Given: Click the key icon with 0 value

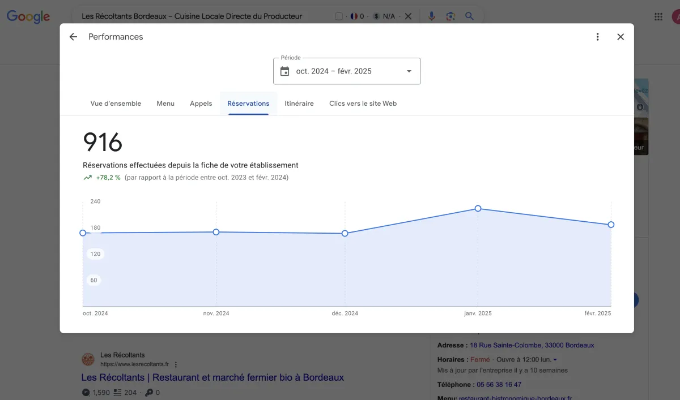Looking at the screenshot, I should (148, 393).
